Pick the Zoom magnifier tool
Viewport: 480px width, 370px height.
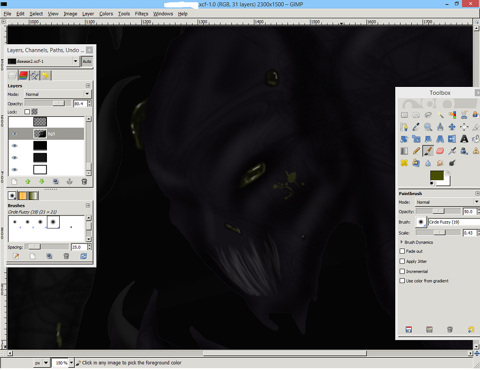click(x=428, y=127)
